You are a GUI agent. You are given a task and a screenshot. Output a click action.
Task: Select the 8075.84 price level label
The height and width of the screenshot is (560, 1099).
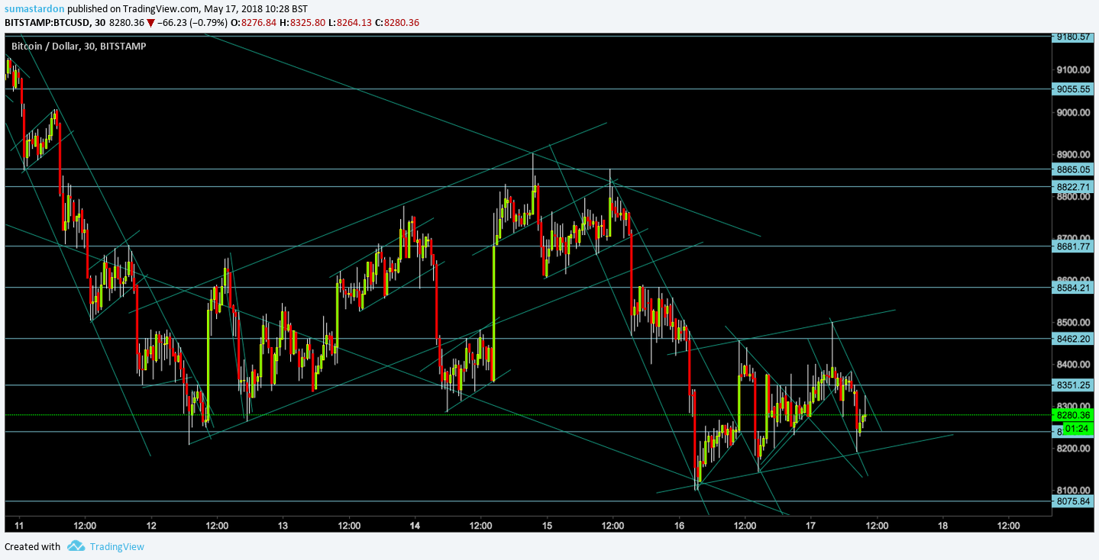[x=1073, y=501]
